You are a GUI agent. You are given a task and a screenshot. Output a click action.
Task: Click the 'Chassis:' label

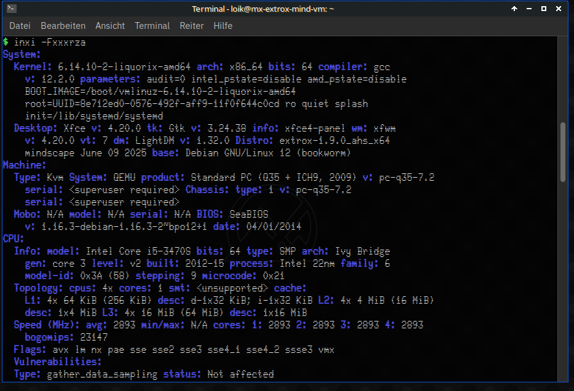pyautogui.click(x=207, y=190)
